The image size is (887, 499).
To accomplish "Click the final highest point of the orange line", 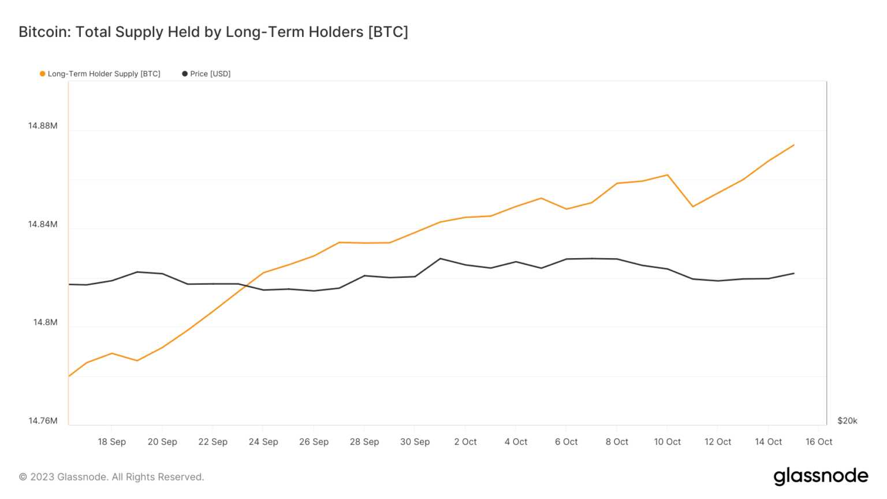I will click(x=794, y=145).
